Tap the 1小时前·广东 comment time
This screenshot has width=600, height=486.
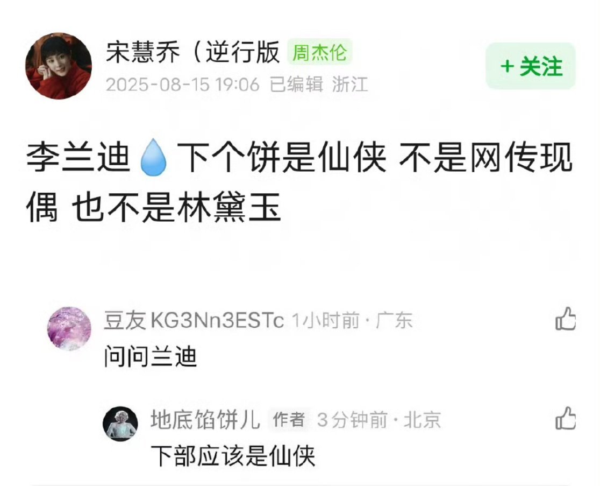pyautogui.click(x=353, y=320)
